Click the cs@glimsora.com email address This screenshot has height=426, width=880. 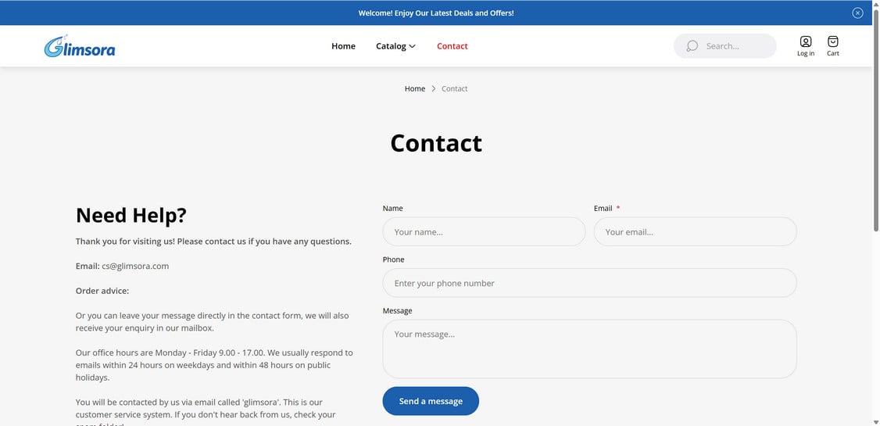click(x=135, y=266)
